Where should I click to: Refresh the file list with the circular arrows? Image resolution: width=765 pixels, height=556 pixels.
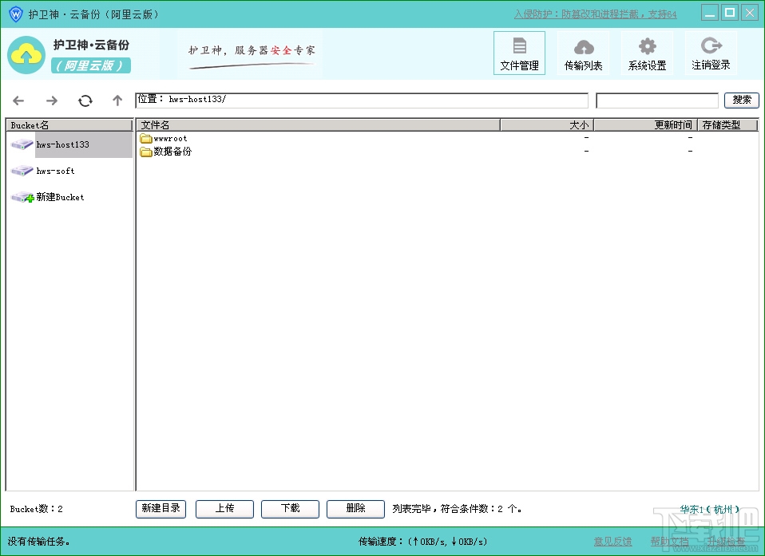tap(85, 101)
